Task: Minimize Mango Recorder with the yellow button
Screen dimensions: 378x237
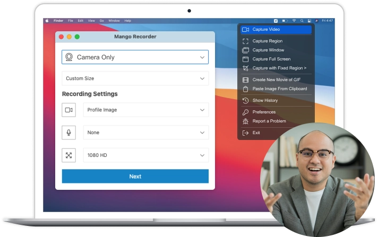Action: pos(69,37)
